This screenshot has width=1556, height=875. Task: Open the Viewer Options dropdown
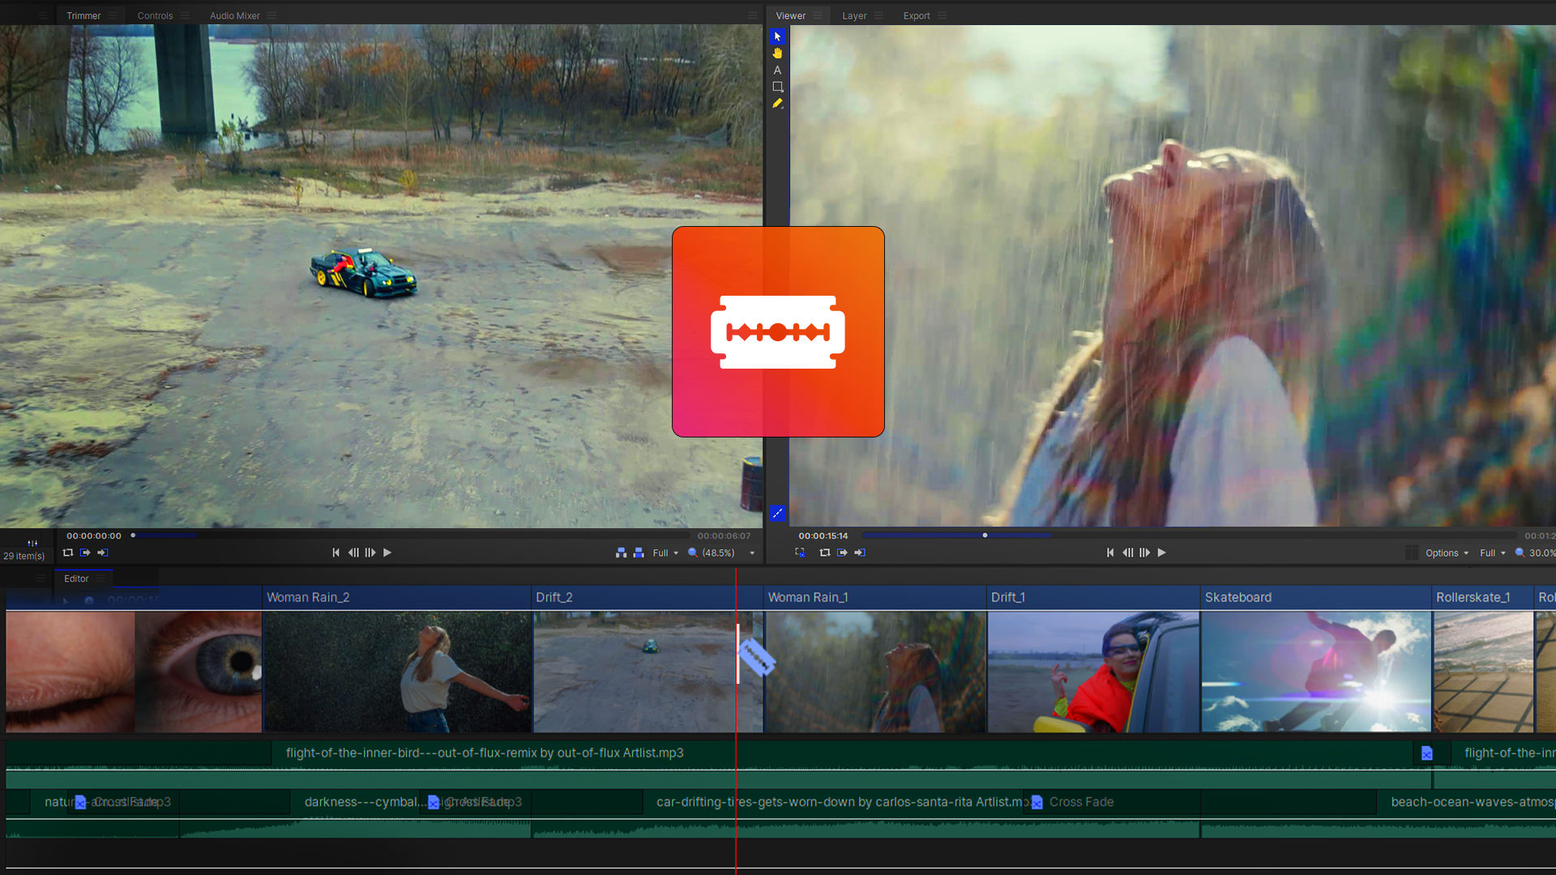pos(1447,553)
